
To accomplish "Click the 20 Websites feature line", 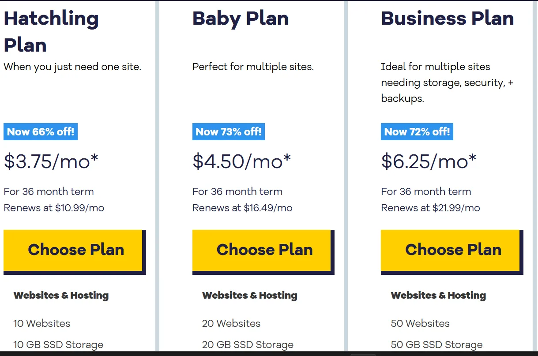I will [x=231, y=323].
